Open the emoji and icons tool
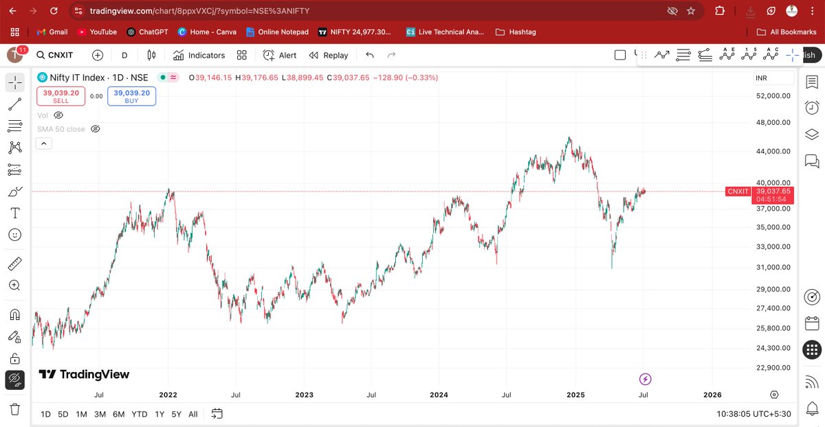 (15, 235)
